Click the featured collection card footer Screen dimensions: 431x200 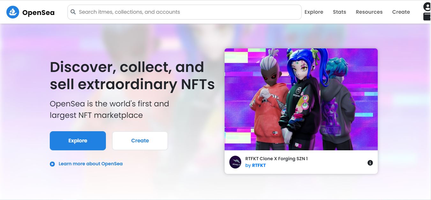(301, 162)
